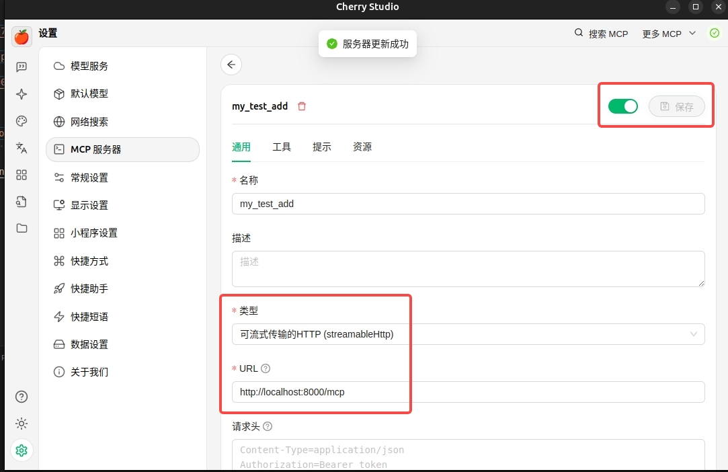Screen dimensions: 728x472
Task: Open the chat assistant sidebar icon
Action: 22,67
